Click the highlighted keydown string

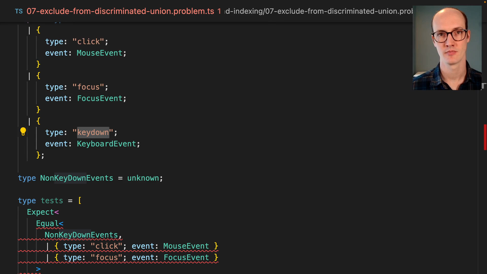tap(93, 132)
